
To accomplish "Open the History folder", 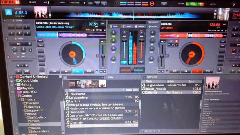I will coord(24,84).
